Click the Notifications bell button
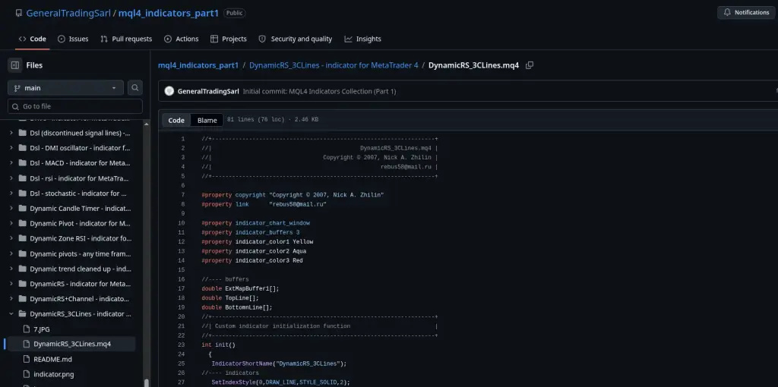 [x=746, y=12]
